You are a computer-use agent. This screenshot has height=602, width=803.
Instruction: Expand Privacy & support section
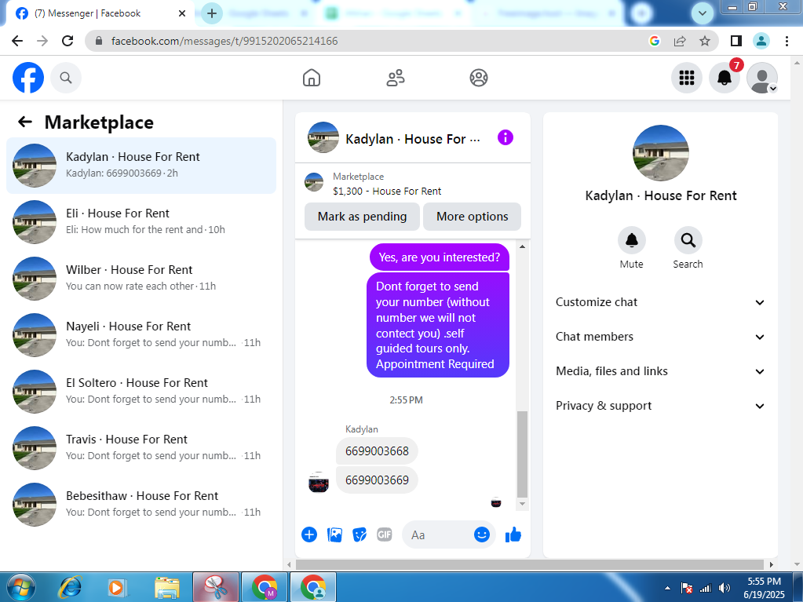660,406
